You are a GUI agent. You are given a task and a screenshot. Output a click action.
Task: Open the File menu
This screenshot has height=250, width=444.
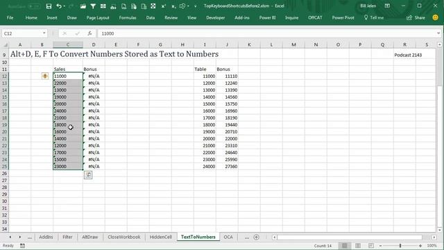pyautogui.click(x=10, y=17)
